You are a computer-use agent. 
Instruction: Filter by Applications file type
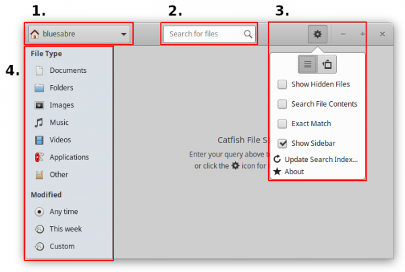62,157
